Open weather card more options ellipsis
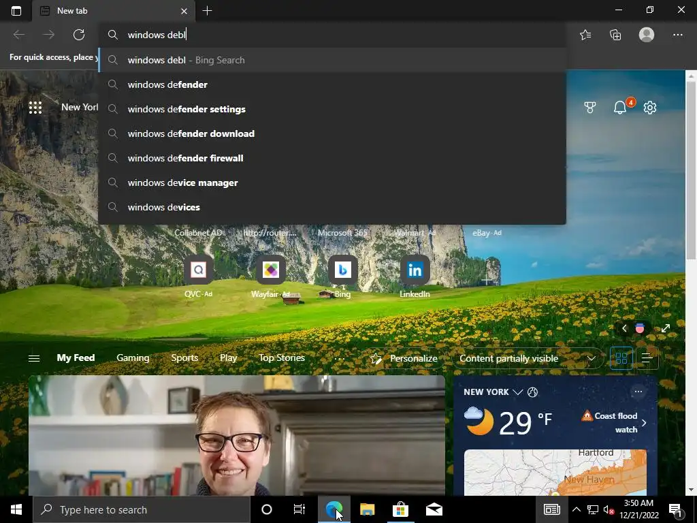 (638, 392)
